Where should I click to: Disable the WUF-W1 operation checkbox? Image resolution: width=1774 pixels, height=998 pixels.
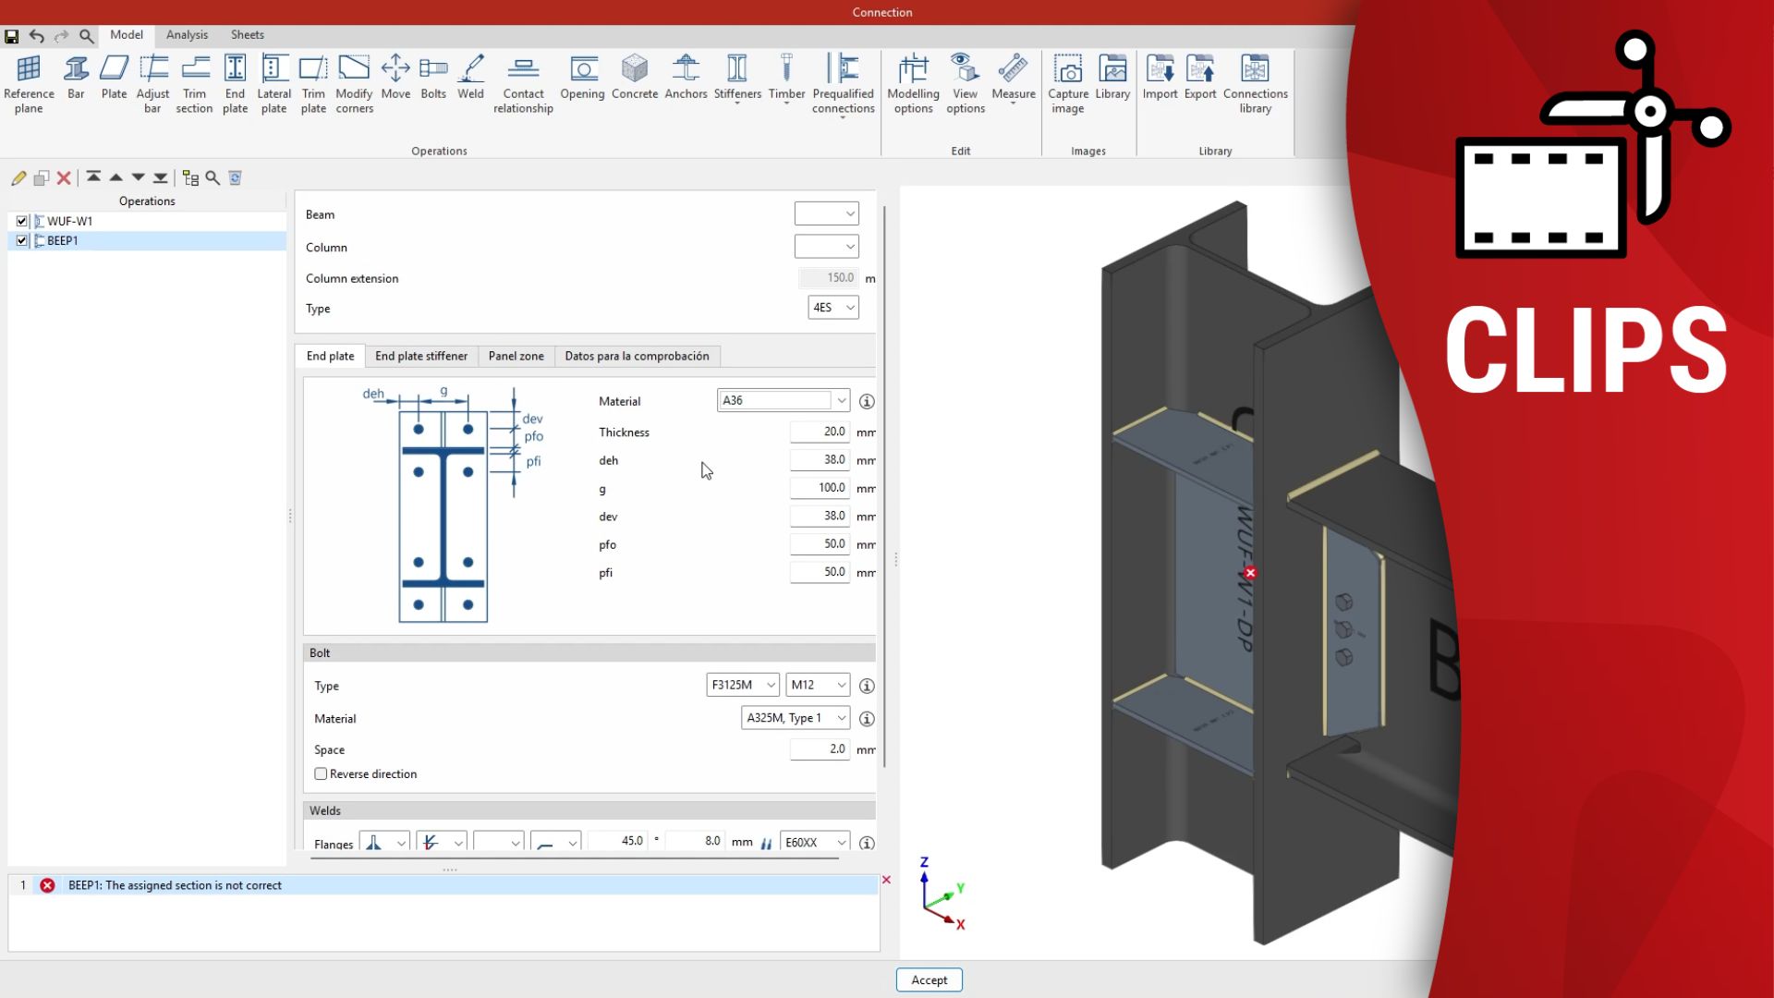click(21, 221)
